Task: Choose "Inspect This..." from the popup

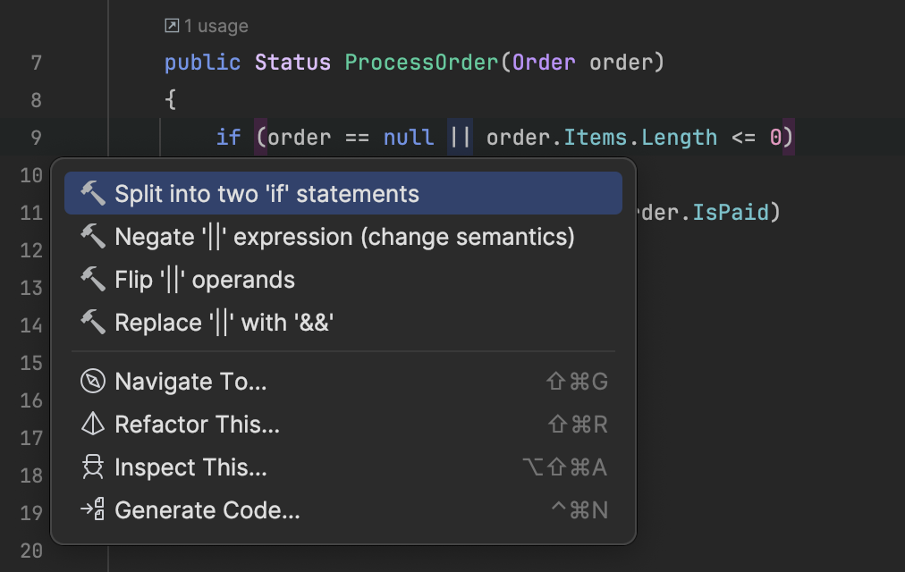Action: (x=190, y=467)
